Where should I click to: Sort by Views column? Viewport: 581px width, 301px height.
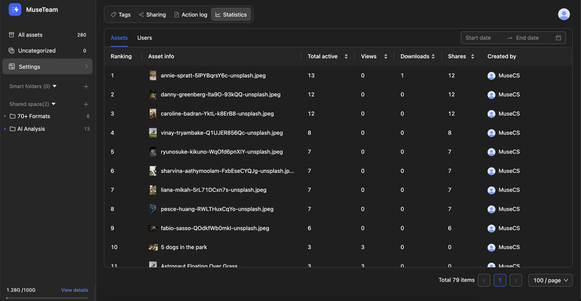click(384, 56)
